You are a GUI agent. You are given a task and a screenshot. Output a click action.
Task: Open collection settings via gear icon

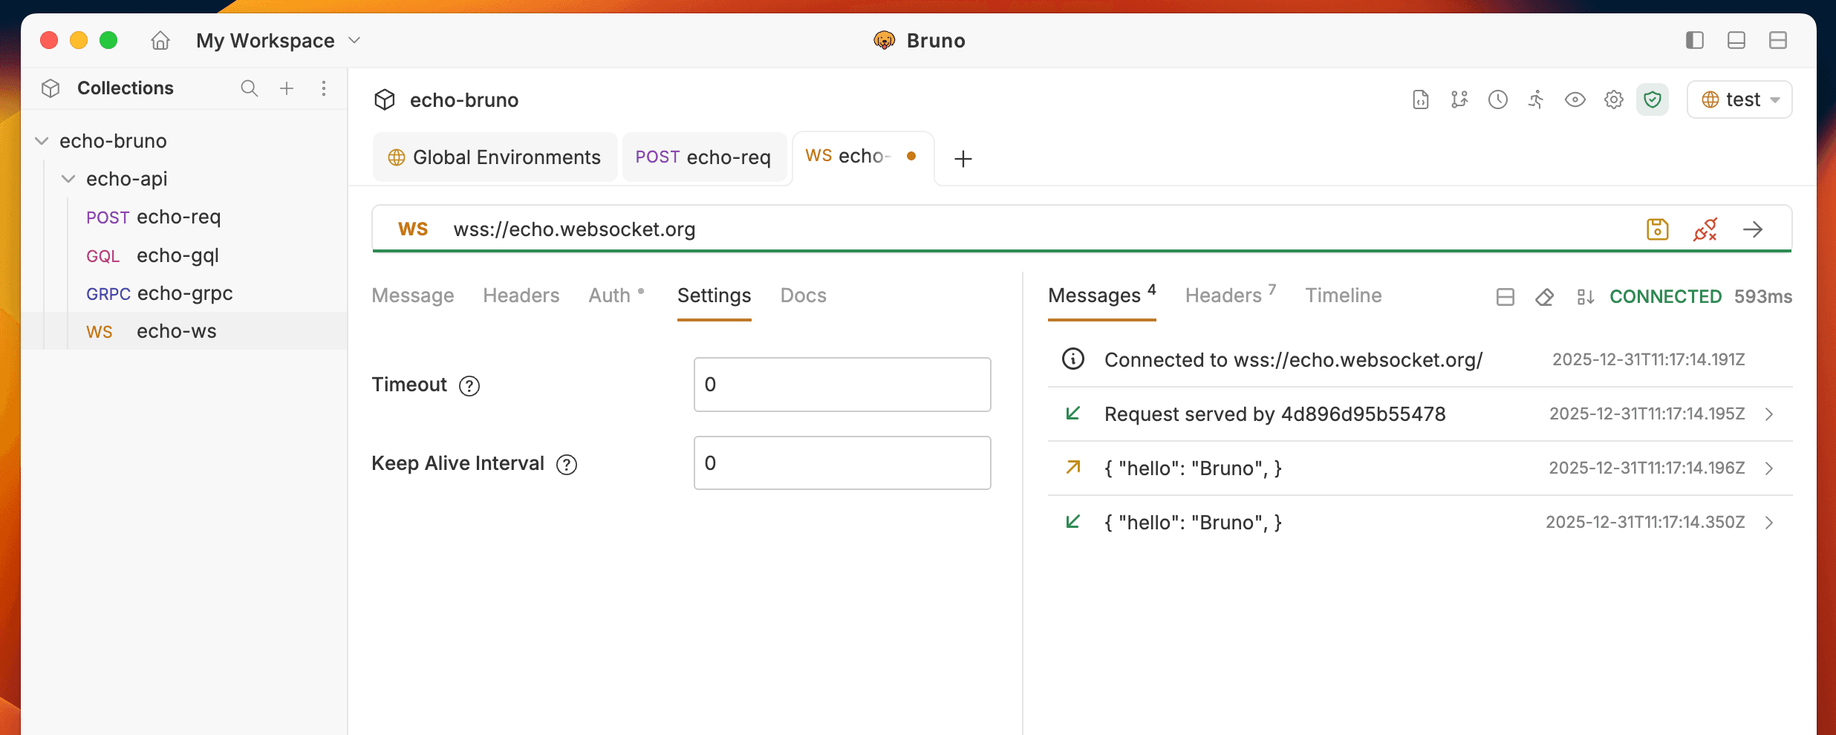(x=1613, y=99)
